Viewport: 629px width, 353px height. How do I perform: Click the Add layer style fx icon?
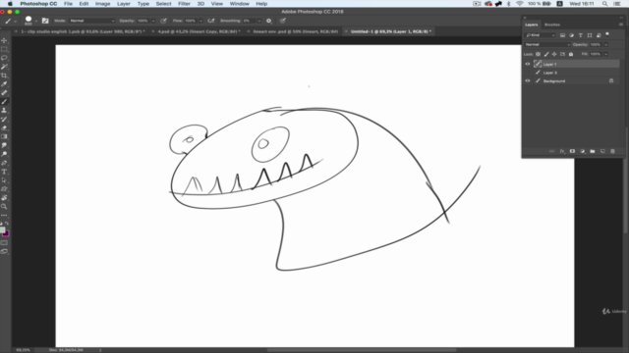[562, 151]
